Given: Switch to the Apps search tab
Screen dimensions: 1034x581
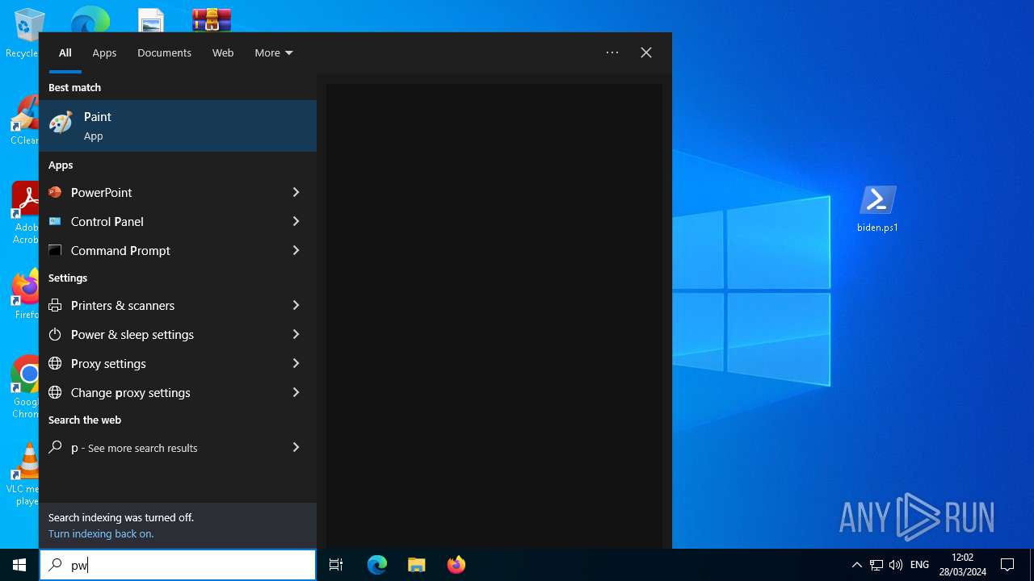Looking at the screenshot, I should (x=104, y=52).
